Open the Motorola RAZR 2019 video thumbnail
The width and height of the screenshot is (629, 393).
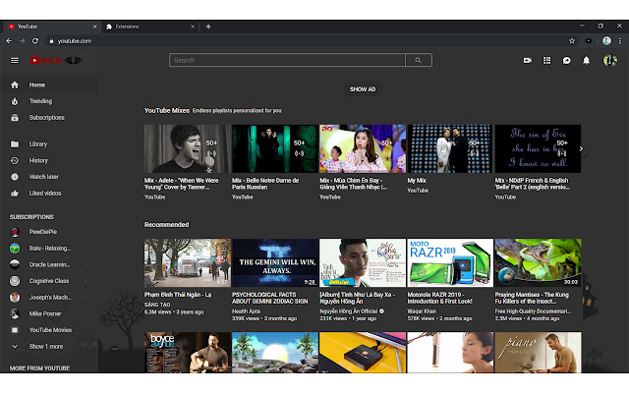coord(448,262)
